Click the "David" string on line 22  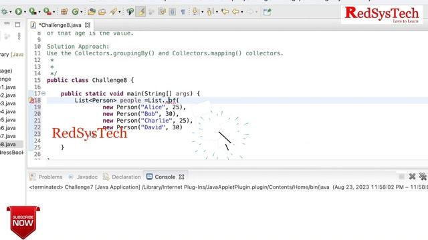click(x=153, y=127)
